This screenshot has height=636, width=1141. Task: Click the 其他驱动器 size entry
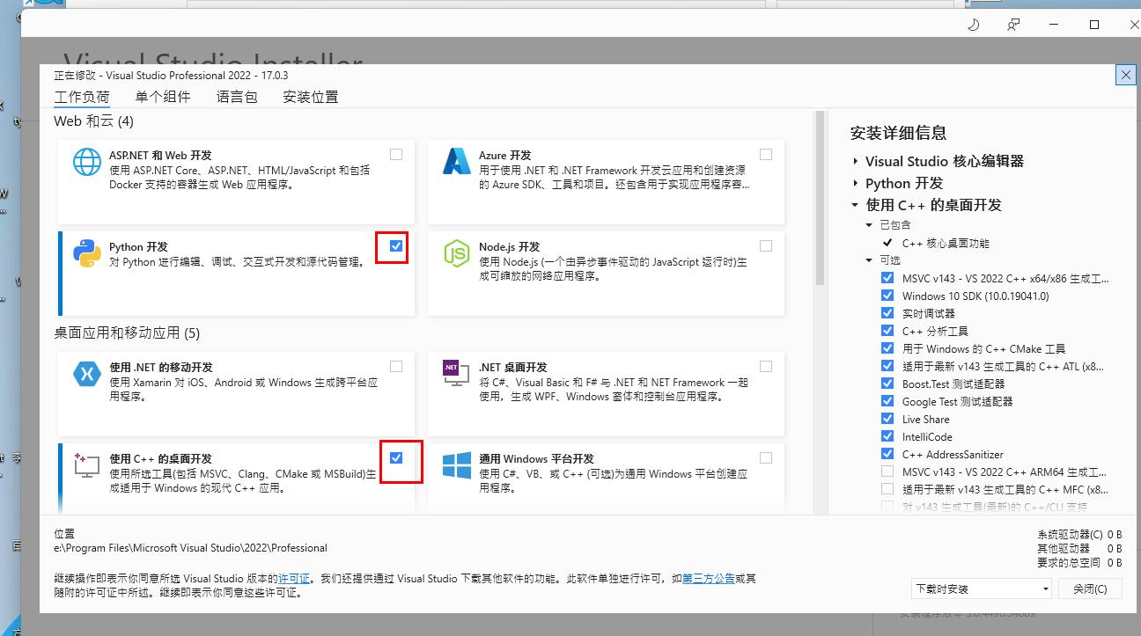click(x=1079, y=548)
